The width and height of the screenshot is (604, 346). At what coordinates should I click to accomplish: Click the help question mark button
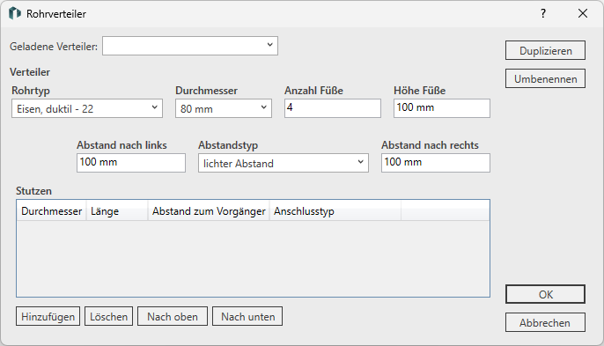[x=543, y=13]
